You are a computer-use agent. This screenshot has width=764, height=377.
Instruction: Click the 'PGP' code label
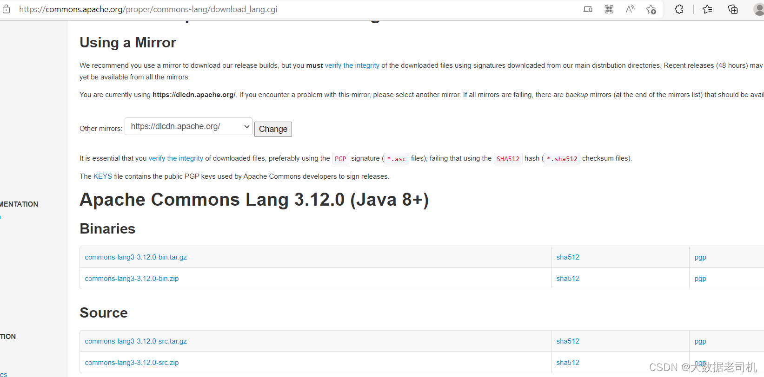[340, 159]
